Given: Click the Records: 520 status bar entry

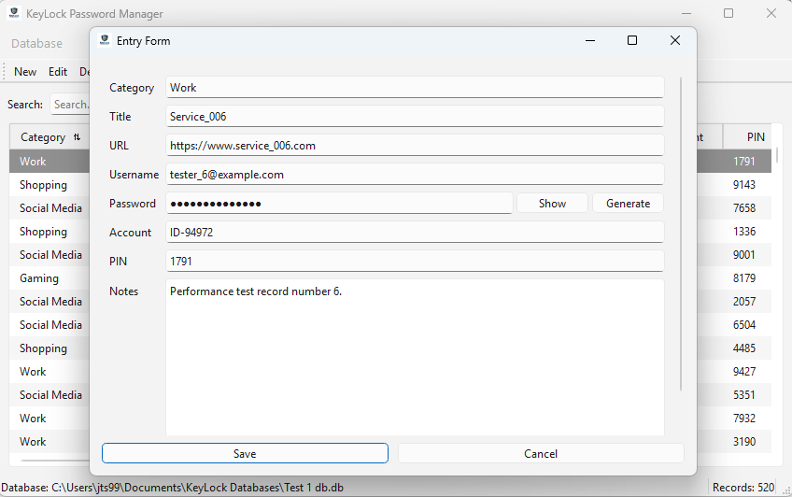Looking at the screenshot, I should [743, 488].
